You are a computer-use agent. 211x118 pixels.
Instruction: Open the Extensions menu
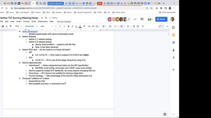(43, 21)
